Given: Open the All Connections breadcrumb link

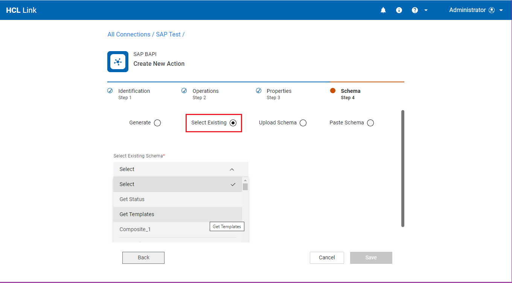Looking at the screenshot, I should (129, 34).
